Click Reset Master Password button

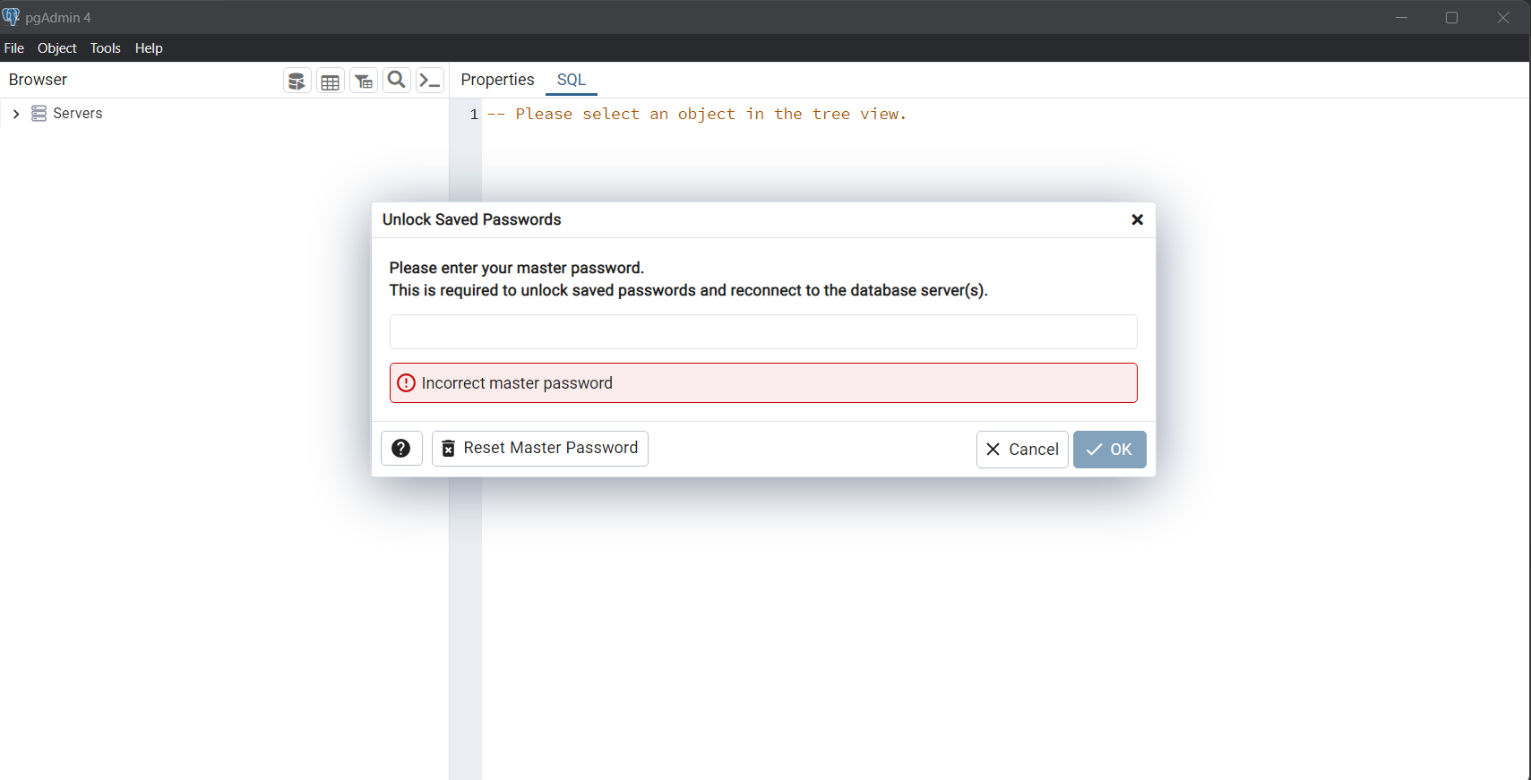point(540,449)
